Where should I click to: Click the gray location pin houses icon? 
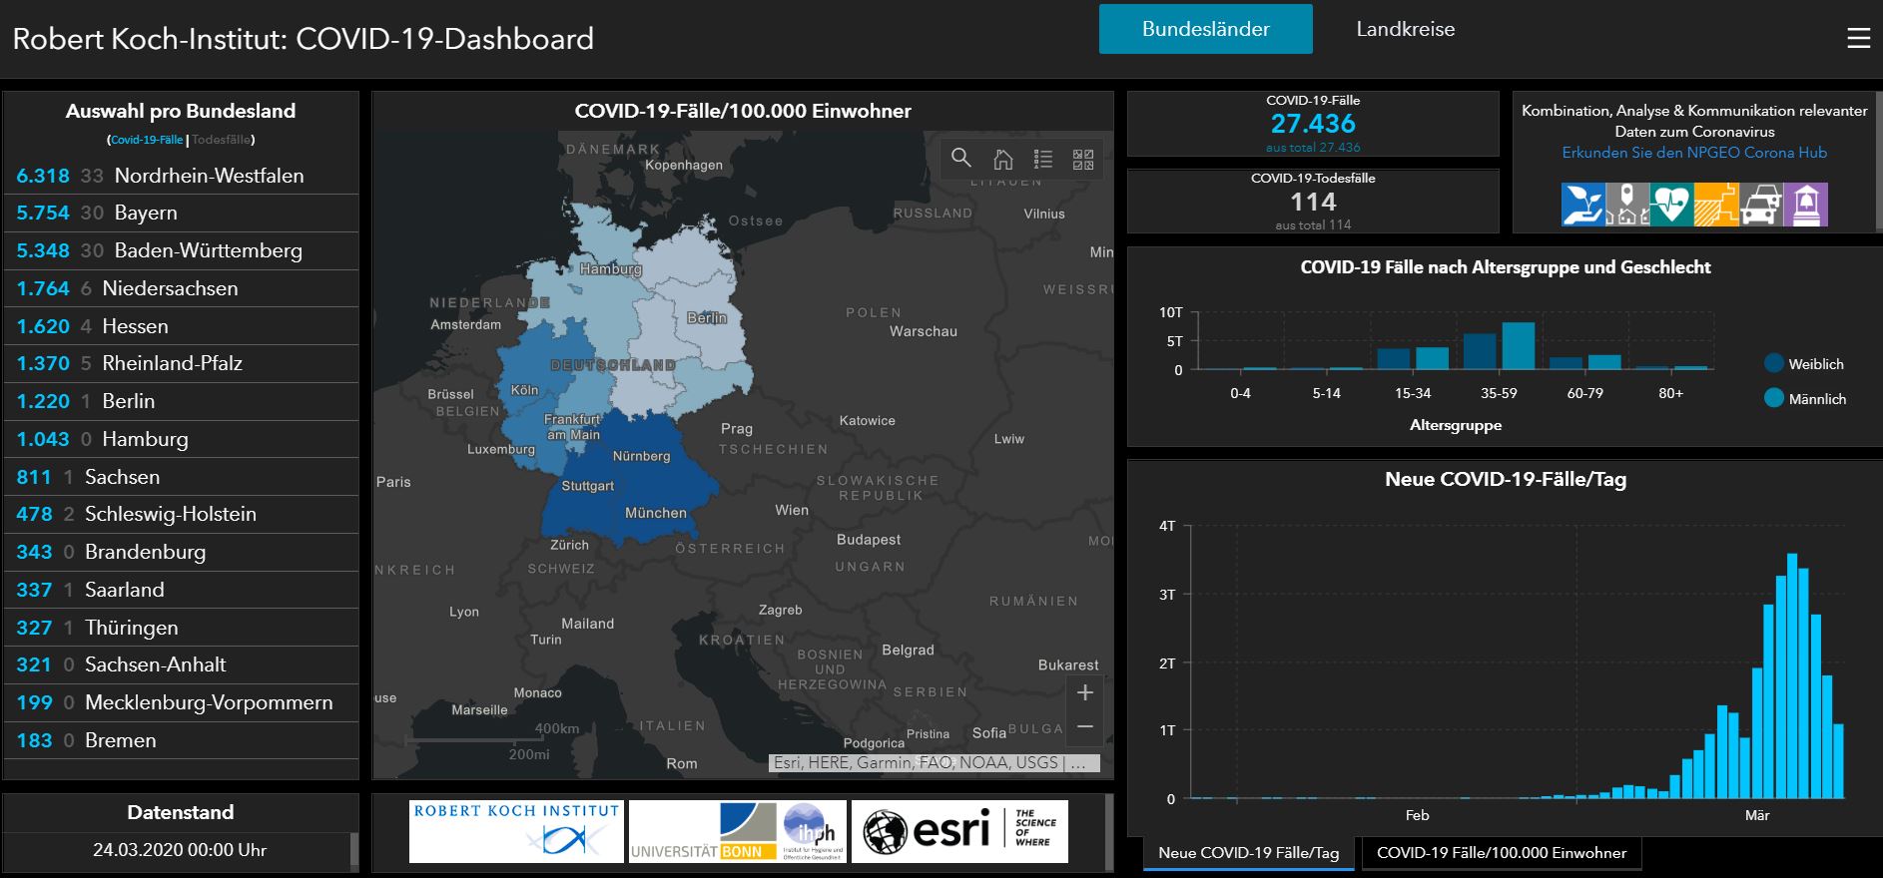click(1627, 204)
